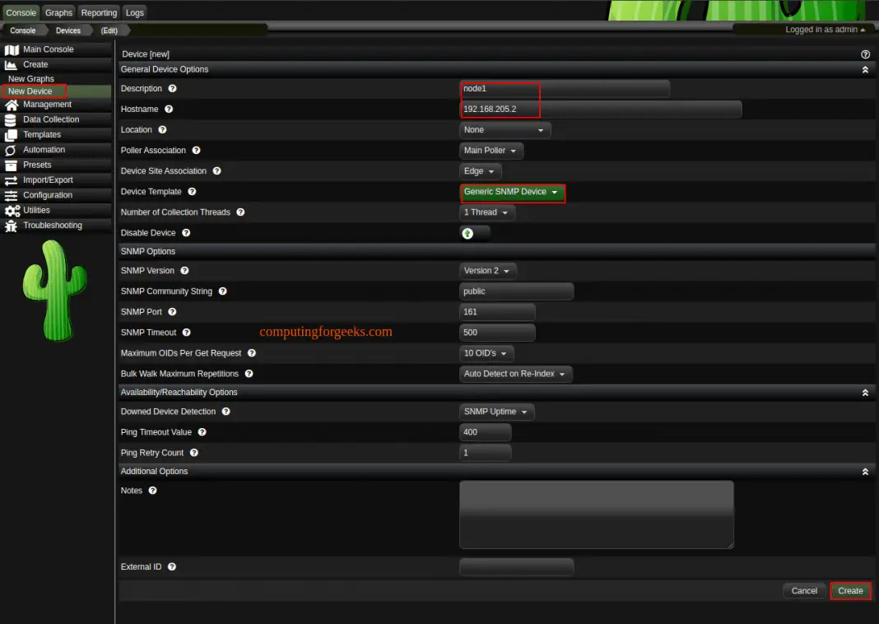
Task: Open the Management section icon
Action: coord(12,104)
